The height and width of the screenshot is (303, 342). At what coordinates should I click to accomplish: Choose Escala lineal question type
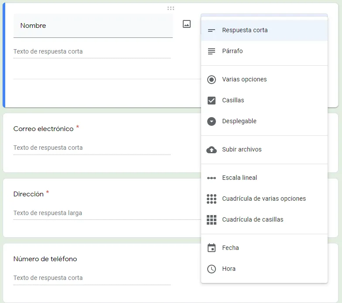click(264, 178)
